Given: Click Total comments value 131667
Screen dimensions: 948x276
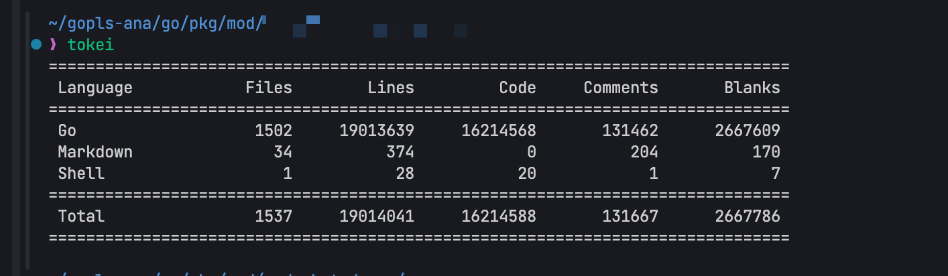Looking at the screenshot, I should tap(630, 216).
